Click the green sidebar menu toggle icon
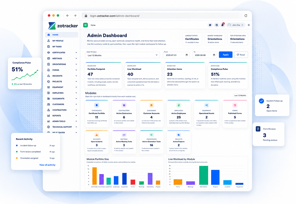The image size is (296, 204). (85, 25)
